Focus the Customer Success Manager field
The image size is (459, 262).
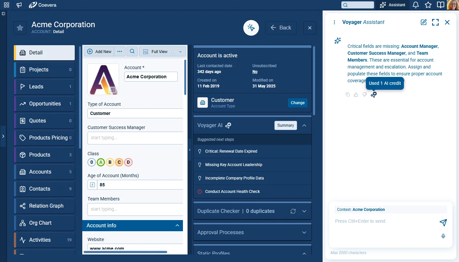tap(135, 138)
